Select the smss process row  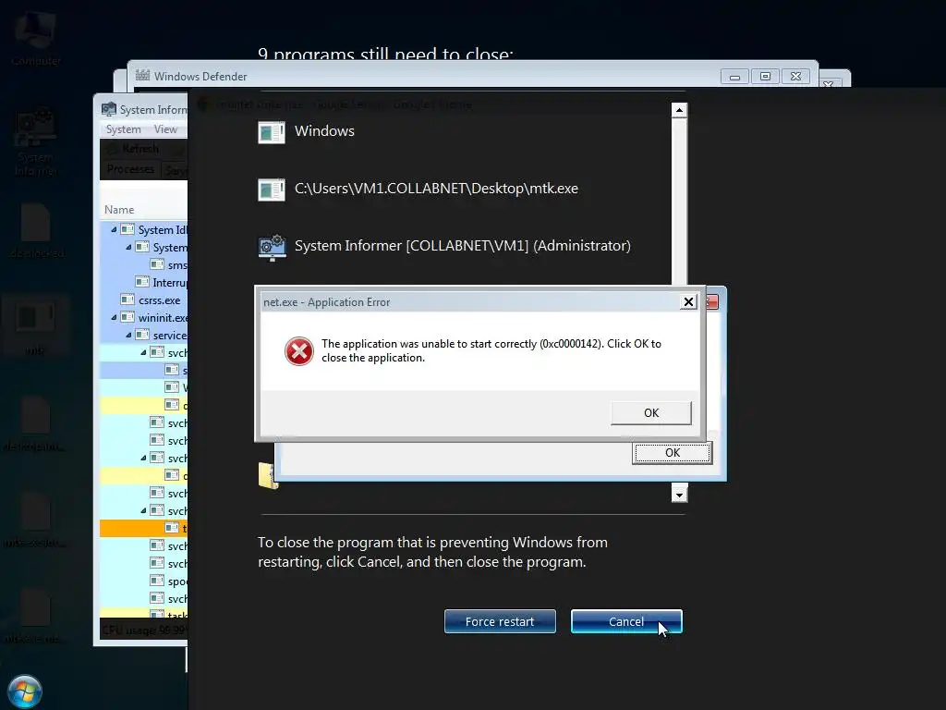click(x=143, y=264)
